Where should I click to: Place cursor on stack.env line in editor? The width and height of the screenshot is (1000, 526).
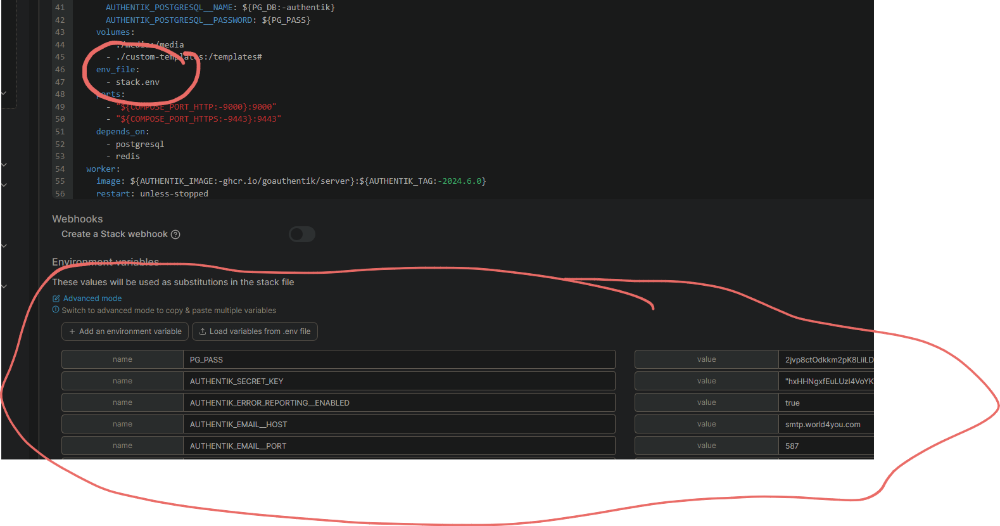click(x=137, y=82)
